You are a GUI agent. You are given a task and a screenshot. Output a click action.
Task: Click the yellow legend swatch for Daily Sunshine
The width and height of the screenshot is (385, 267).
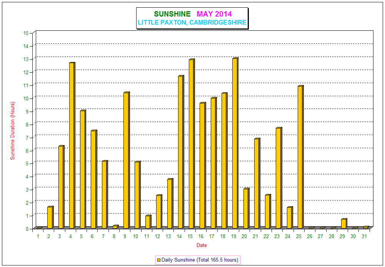coord(158,260)
